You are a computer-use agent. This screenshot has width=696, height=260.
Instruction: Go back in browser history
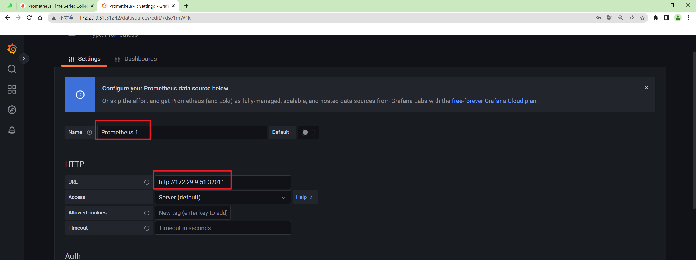[x=7, y=18]
